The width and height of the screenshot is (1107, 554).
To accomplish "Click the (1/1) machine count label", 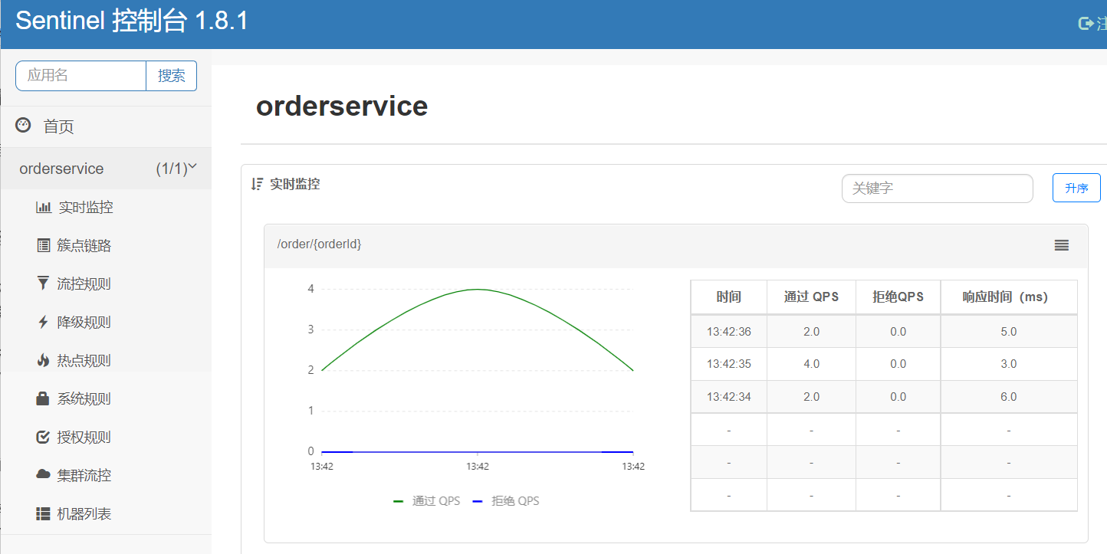I will click(172, 169).
